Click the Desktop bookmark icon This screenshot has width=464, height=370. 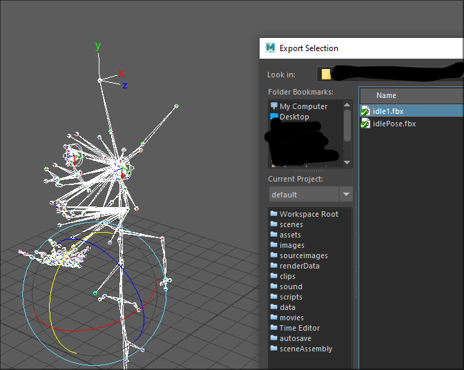click(x=274, y=116)
